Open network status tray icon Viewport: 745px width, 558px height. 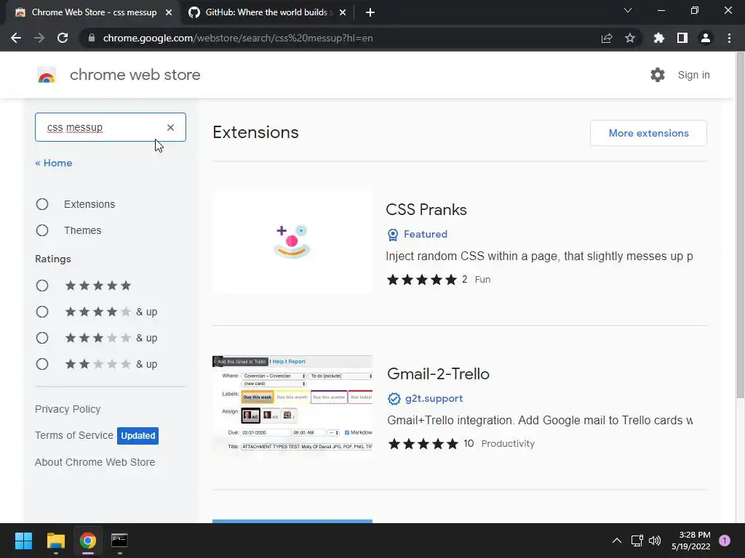(637, 541)
